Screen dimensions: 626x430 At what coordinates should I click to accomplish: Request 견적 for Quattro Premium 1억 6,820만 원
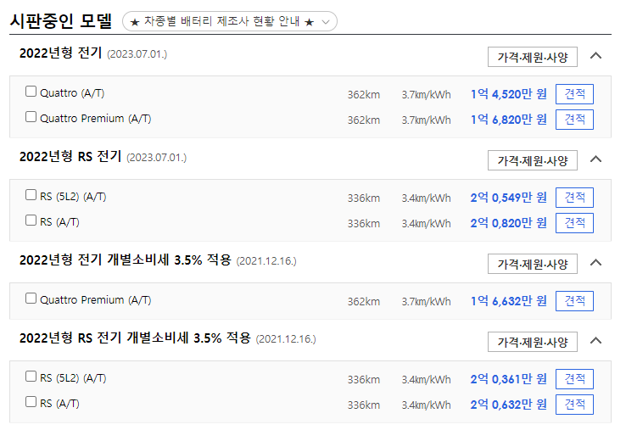pos(574,120)
